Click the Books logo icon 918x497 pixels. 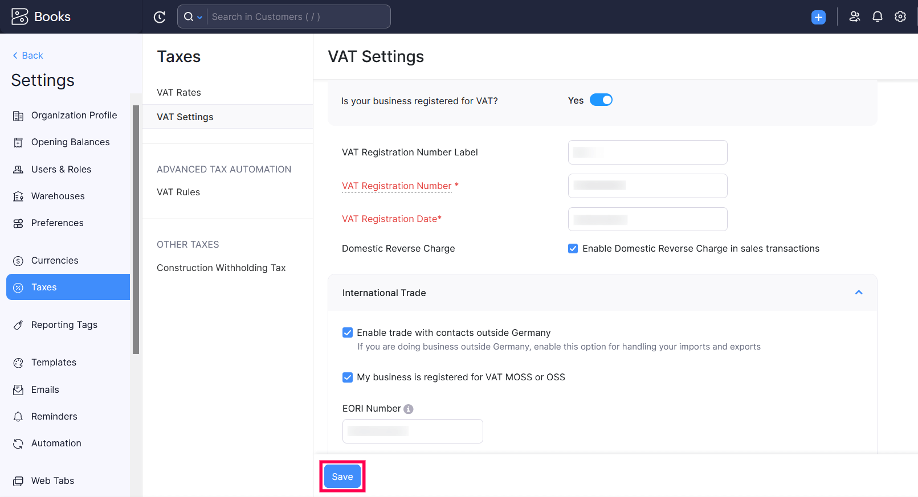(x=19, y=17)
